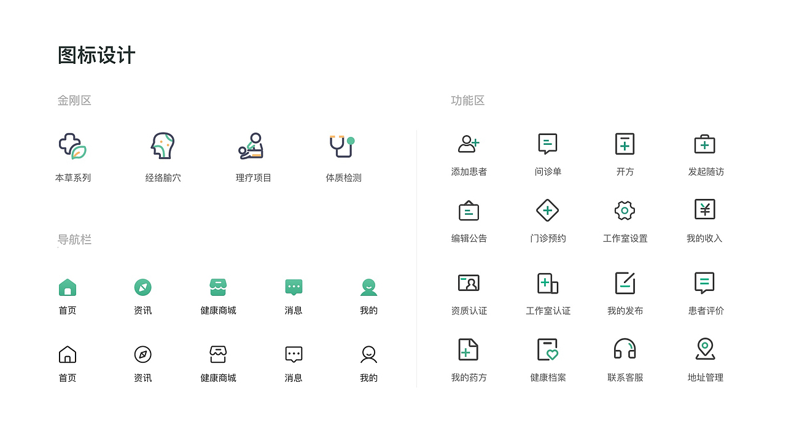Tap the outline 消息 chat bubble icon
This screenshot has width=786, height=442.
tap(294, 354)
